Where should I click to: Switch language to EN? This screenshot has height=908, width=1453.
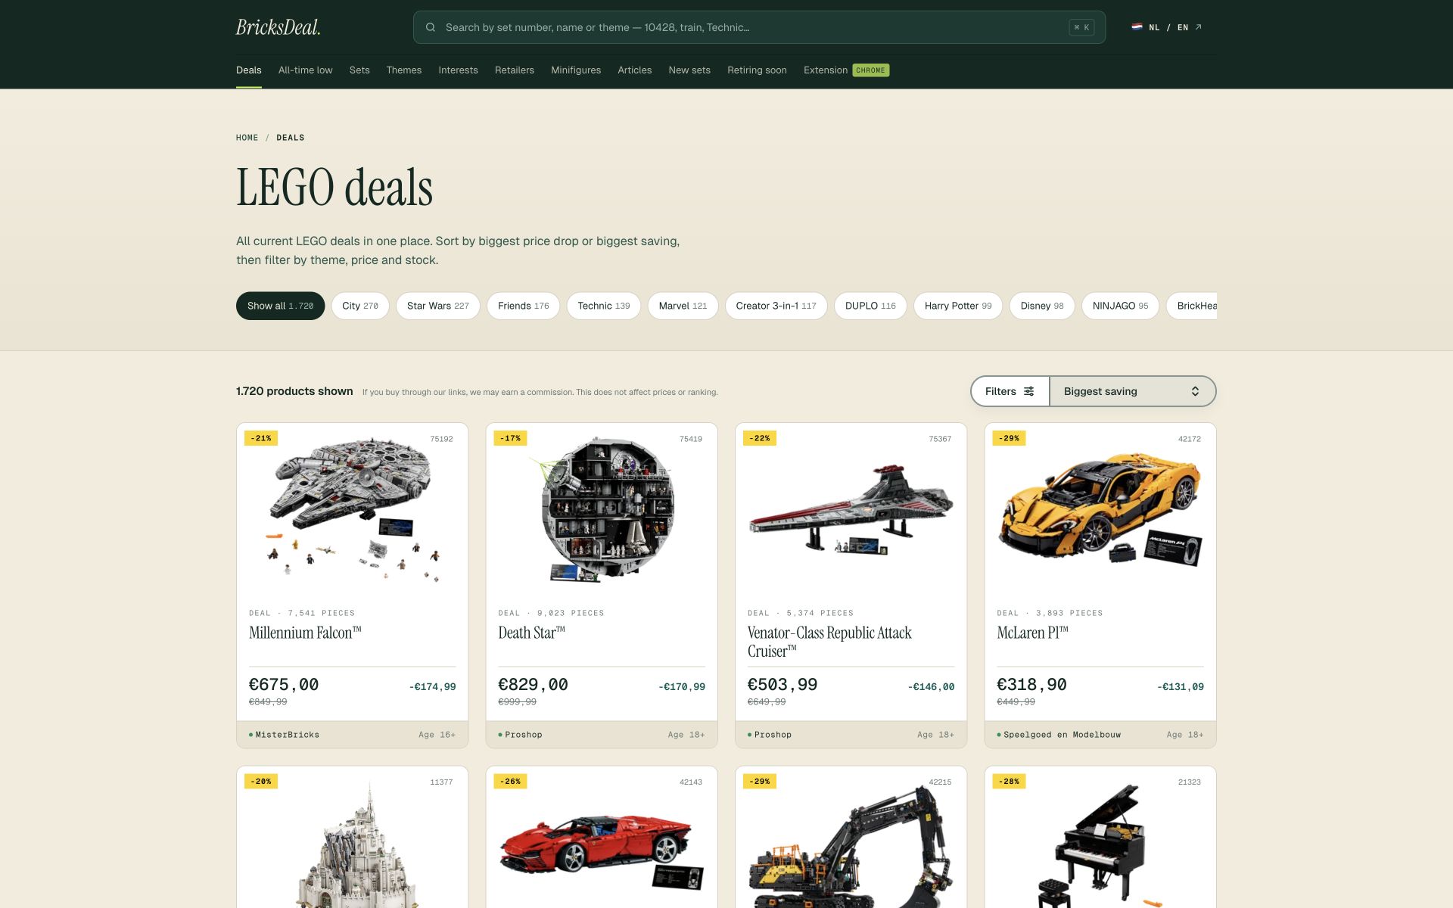click(1183, 27)
